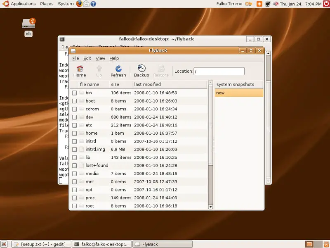Click the show desktop icon in bottom panel
Screen dimensions: 330x248
(4, 244)
